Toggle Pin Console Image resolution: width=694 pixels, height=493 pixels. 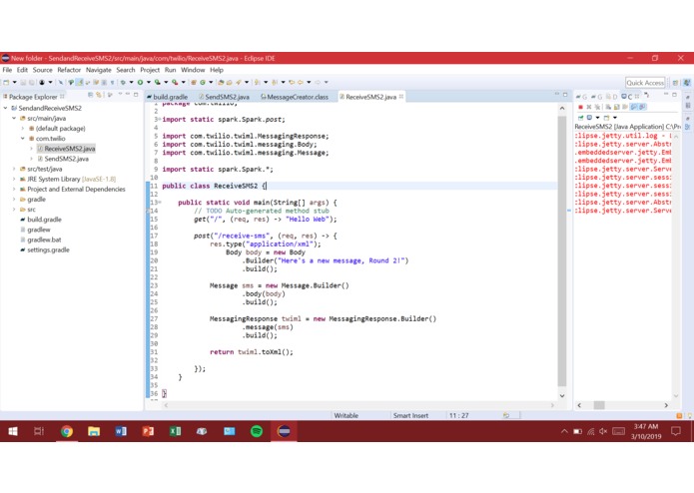[x=581, y=118]
